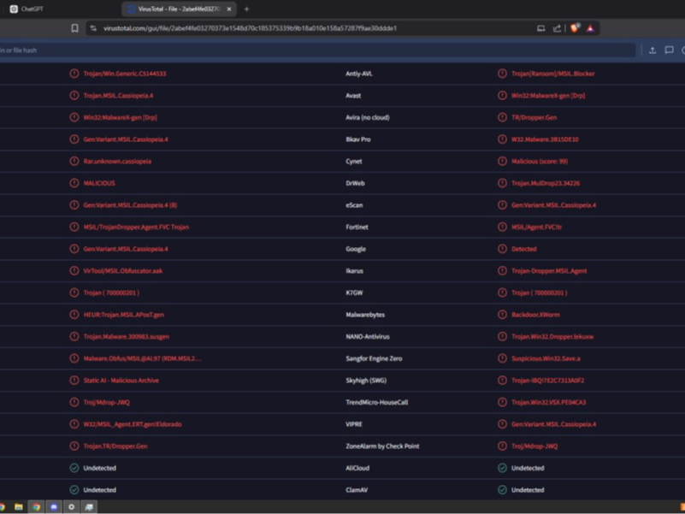Click Trojan.Malware.300983.susgen result
Screen dimensions: 685x514
pos(127,337)
